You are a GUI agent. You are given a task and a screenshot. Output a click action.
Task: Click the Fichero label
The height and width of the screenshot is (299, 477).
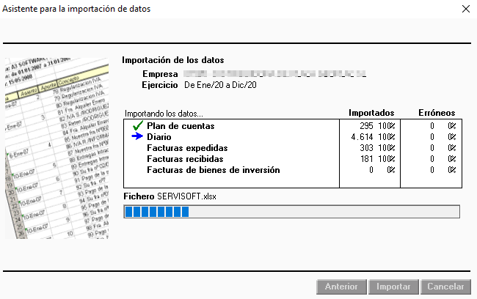point(139,196)
